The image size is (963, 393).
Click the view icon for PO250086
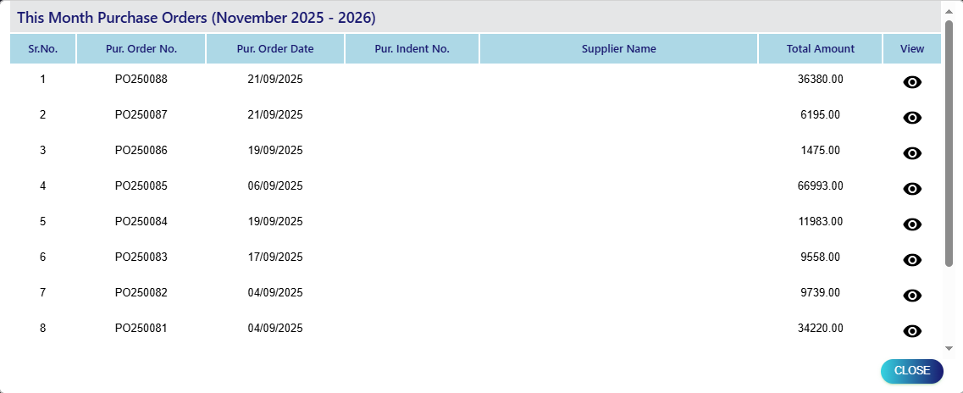tap(912, 153)
